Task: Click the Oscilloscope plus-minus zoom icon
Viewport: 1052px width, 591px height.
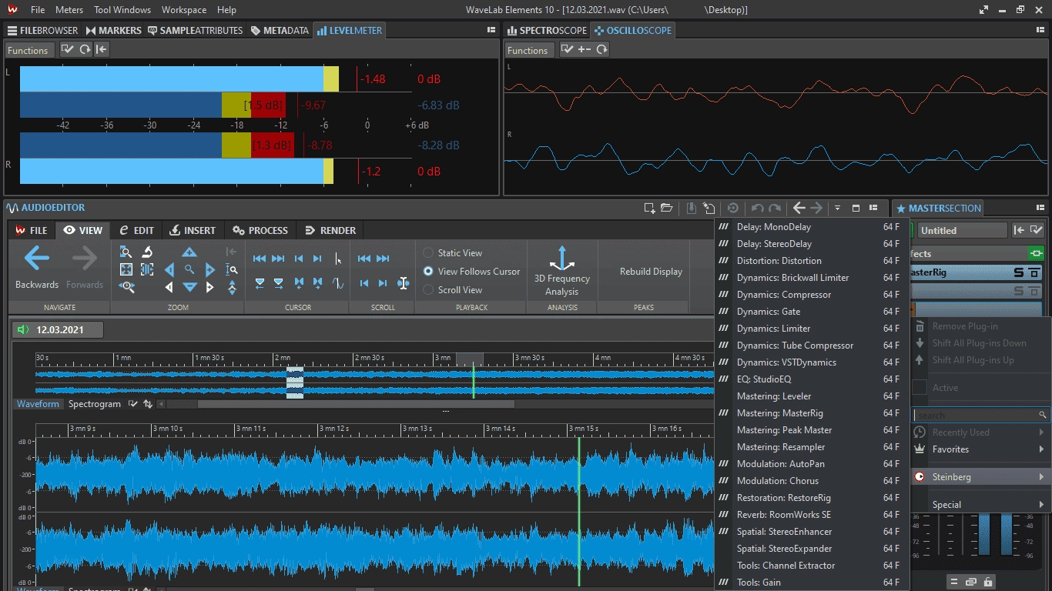Action: (x=585, y=49)
